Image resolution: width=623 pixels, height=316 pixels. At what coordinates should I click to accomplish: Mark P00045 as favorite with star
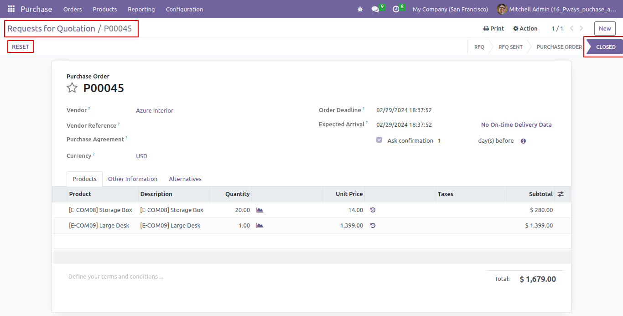click(72, 88)
